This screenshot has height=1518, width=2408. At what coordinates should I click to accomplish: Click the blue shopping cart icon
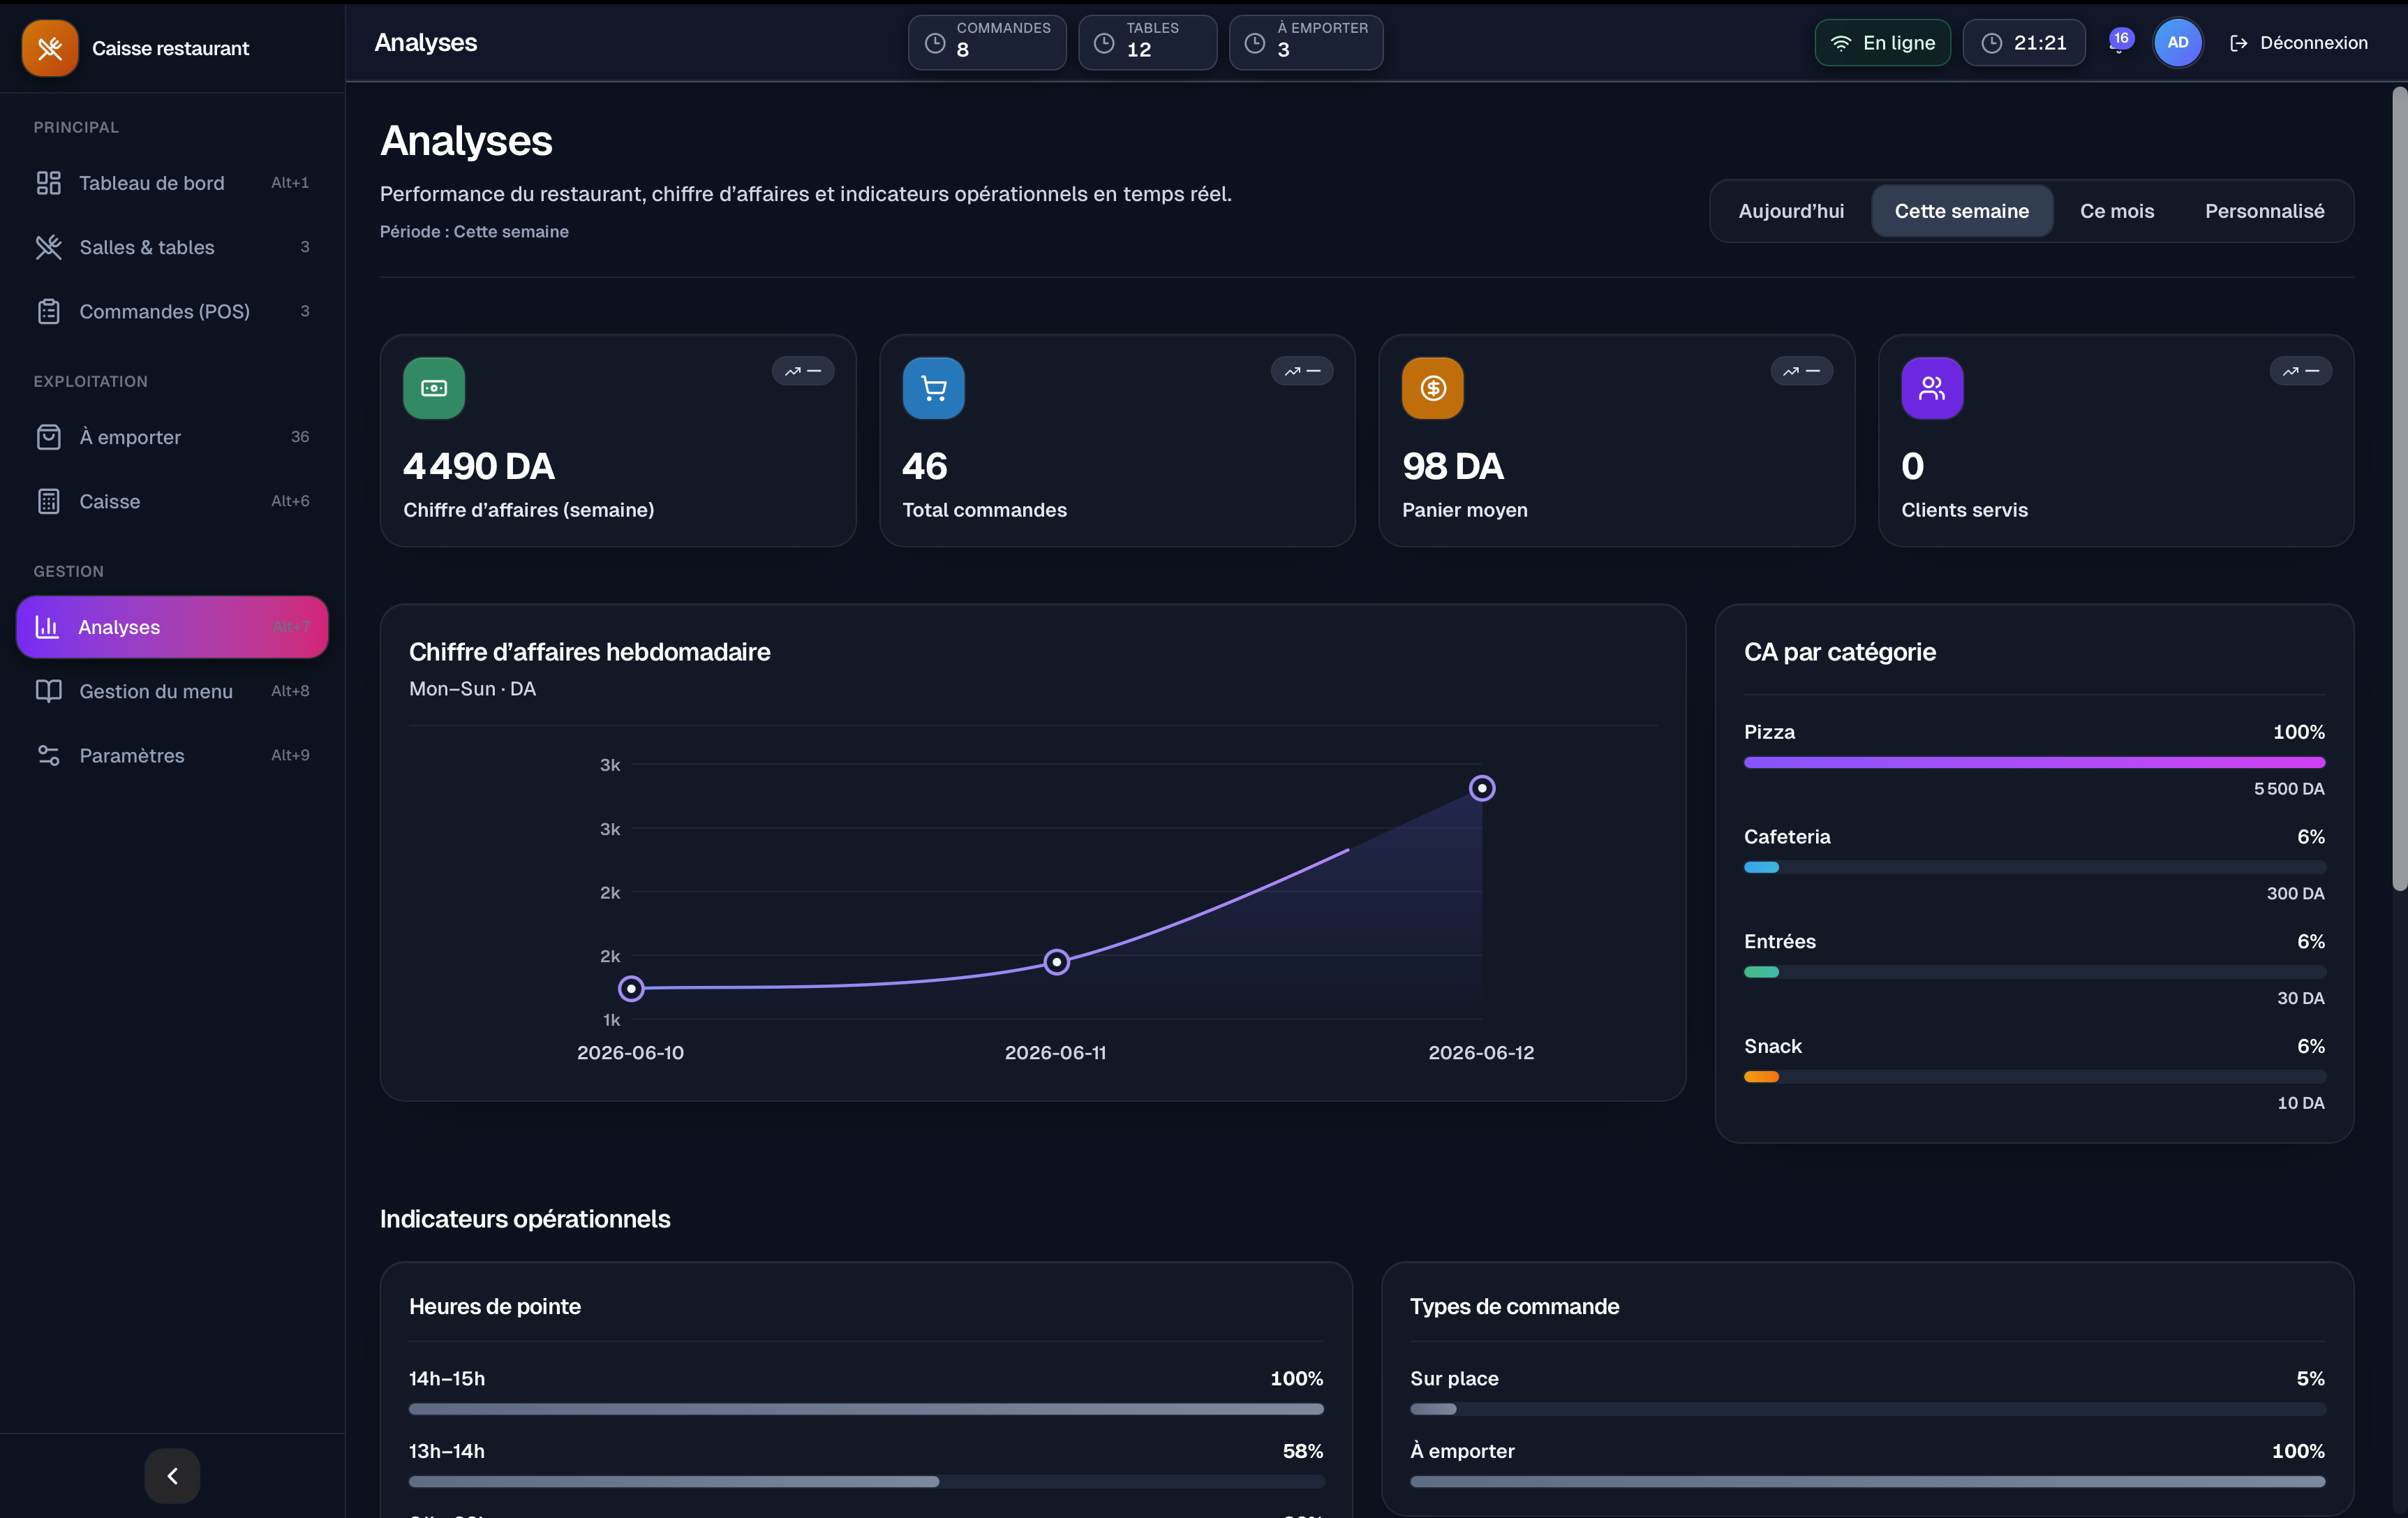click(933, 388)
